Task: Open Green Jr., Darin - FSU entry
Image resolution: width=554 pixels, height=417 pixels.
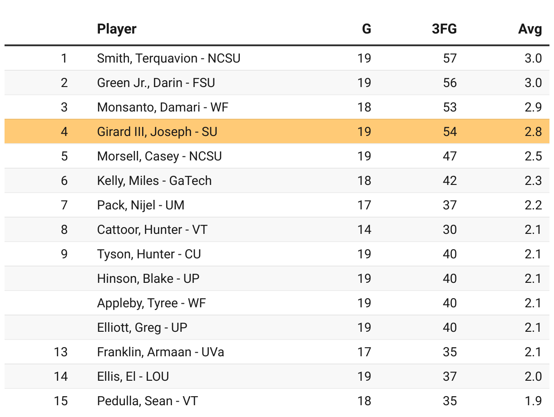Action: 156,83
